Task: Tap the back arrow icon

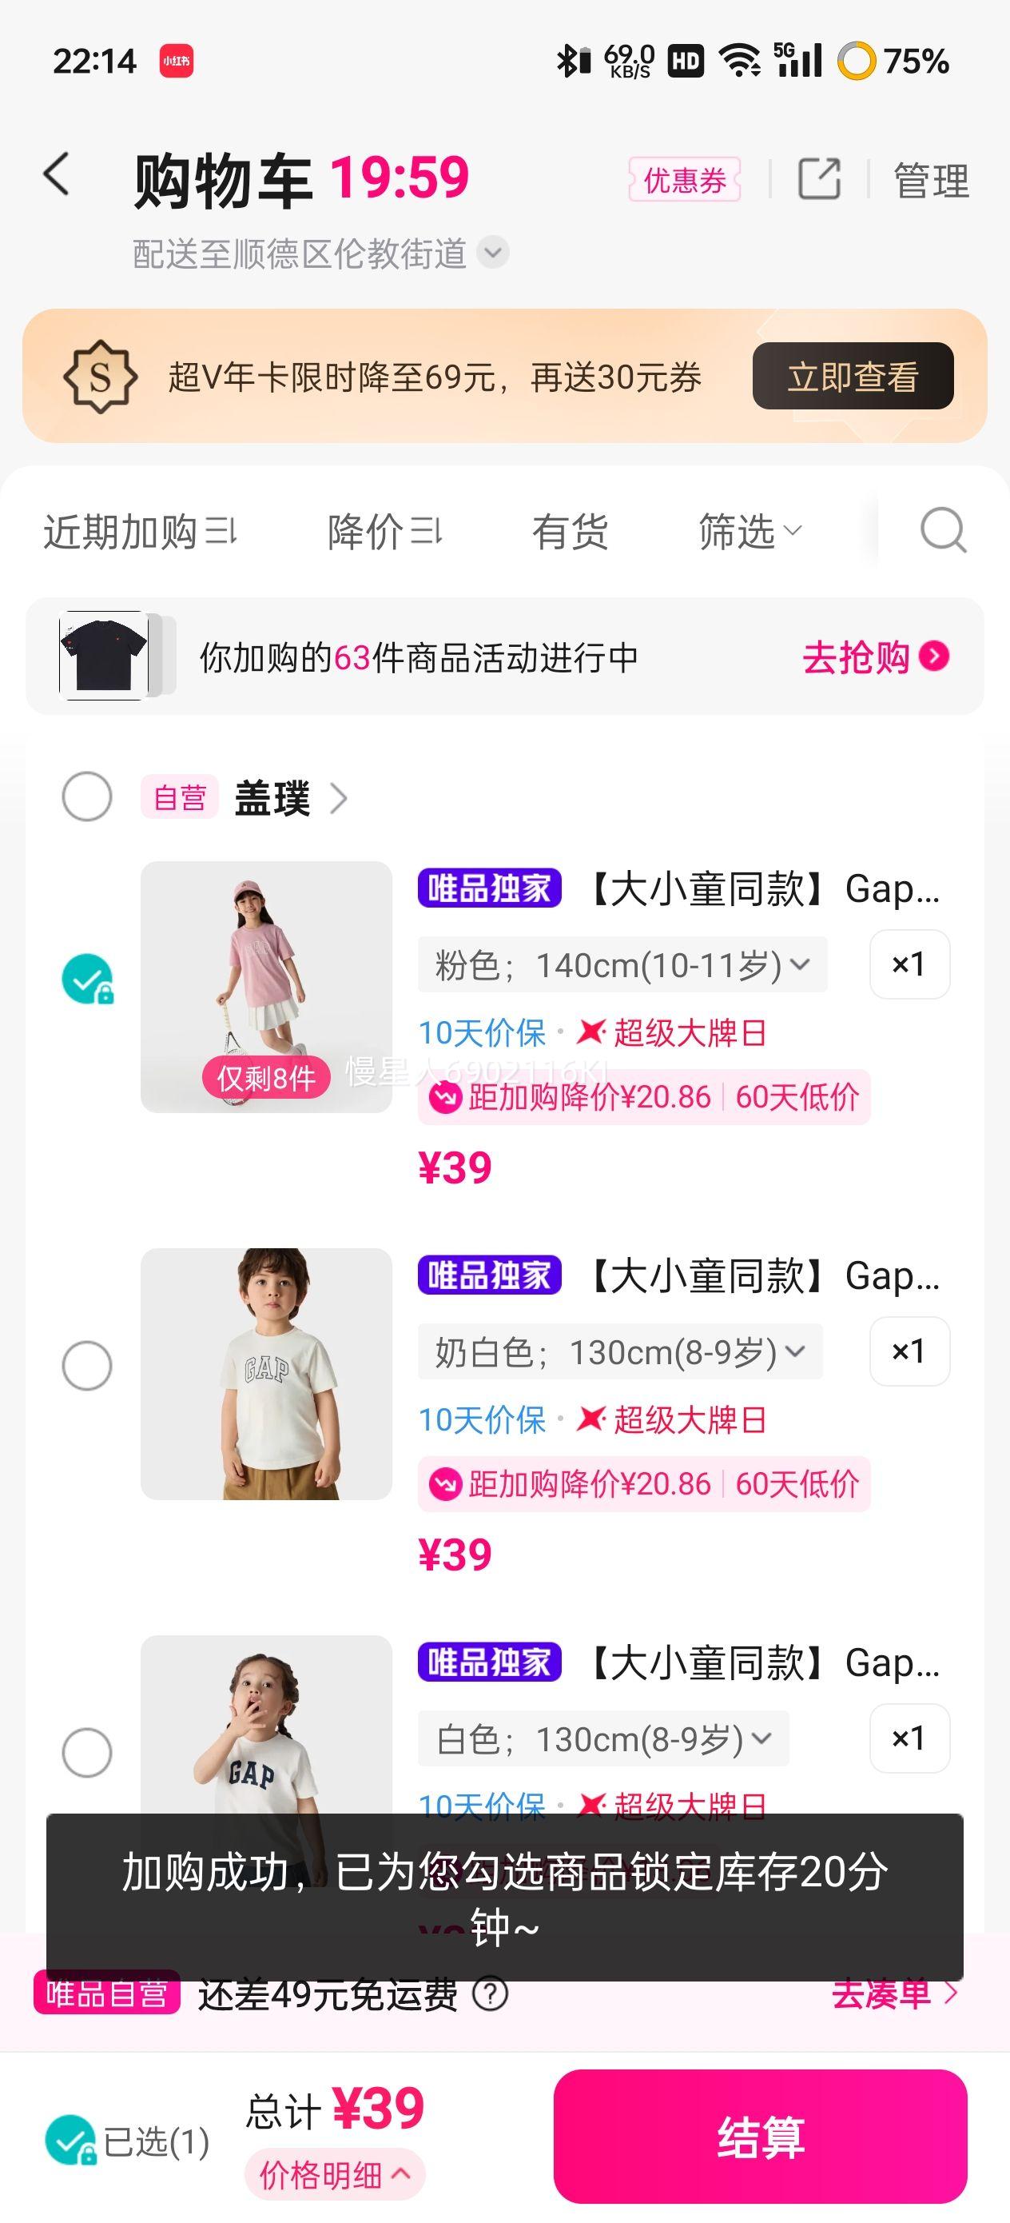Action: pyautogui.click(x=57, y=174)
